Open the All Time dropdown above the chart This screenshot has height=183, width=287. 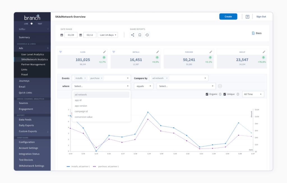click(x=253, y=94)
